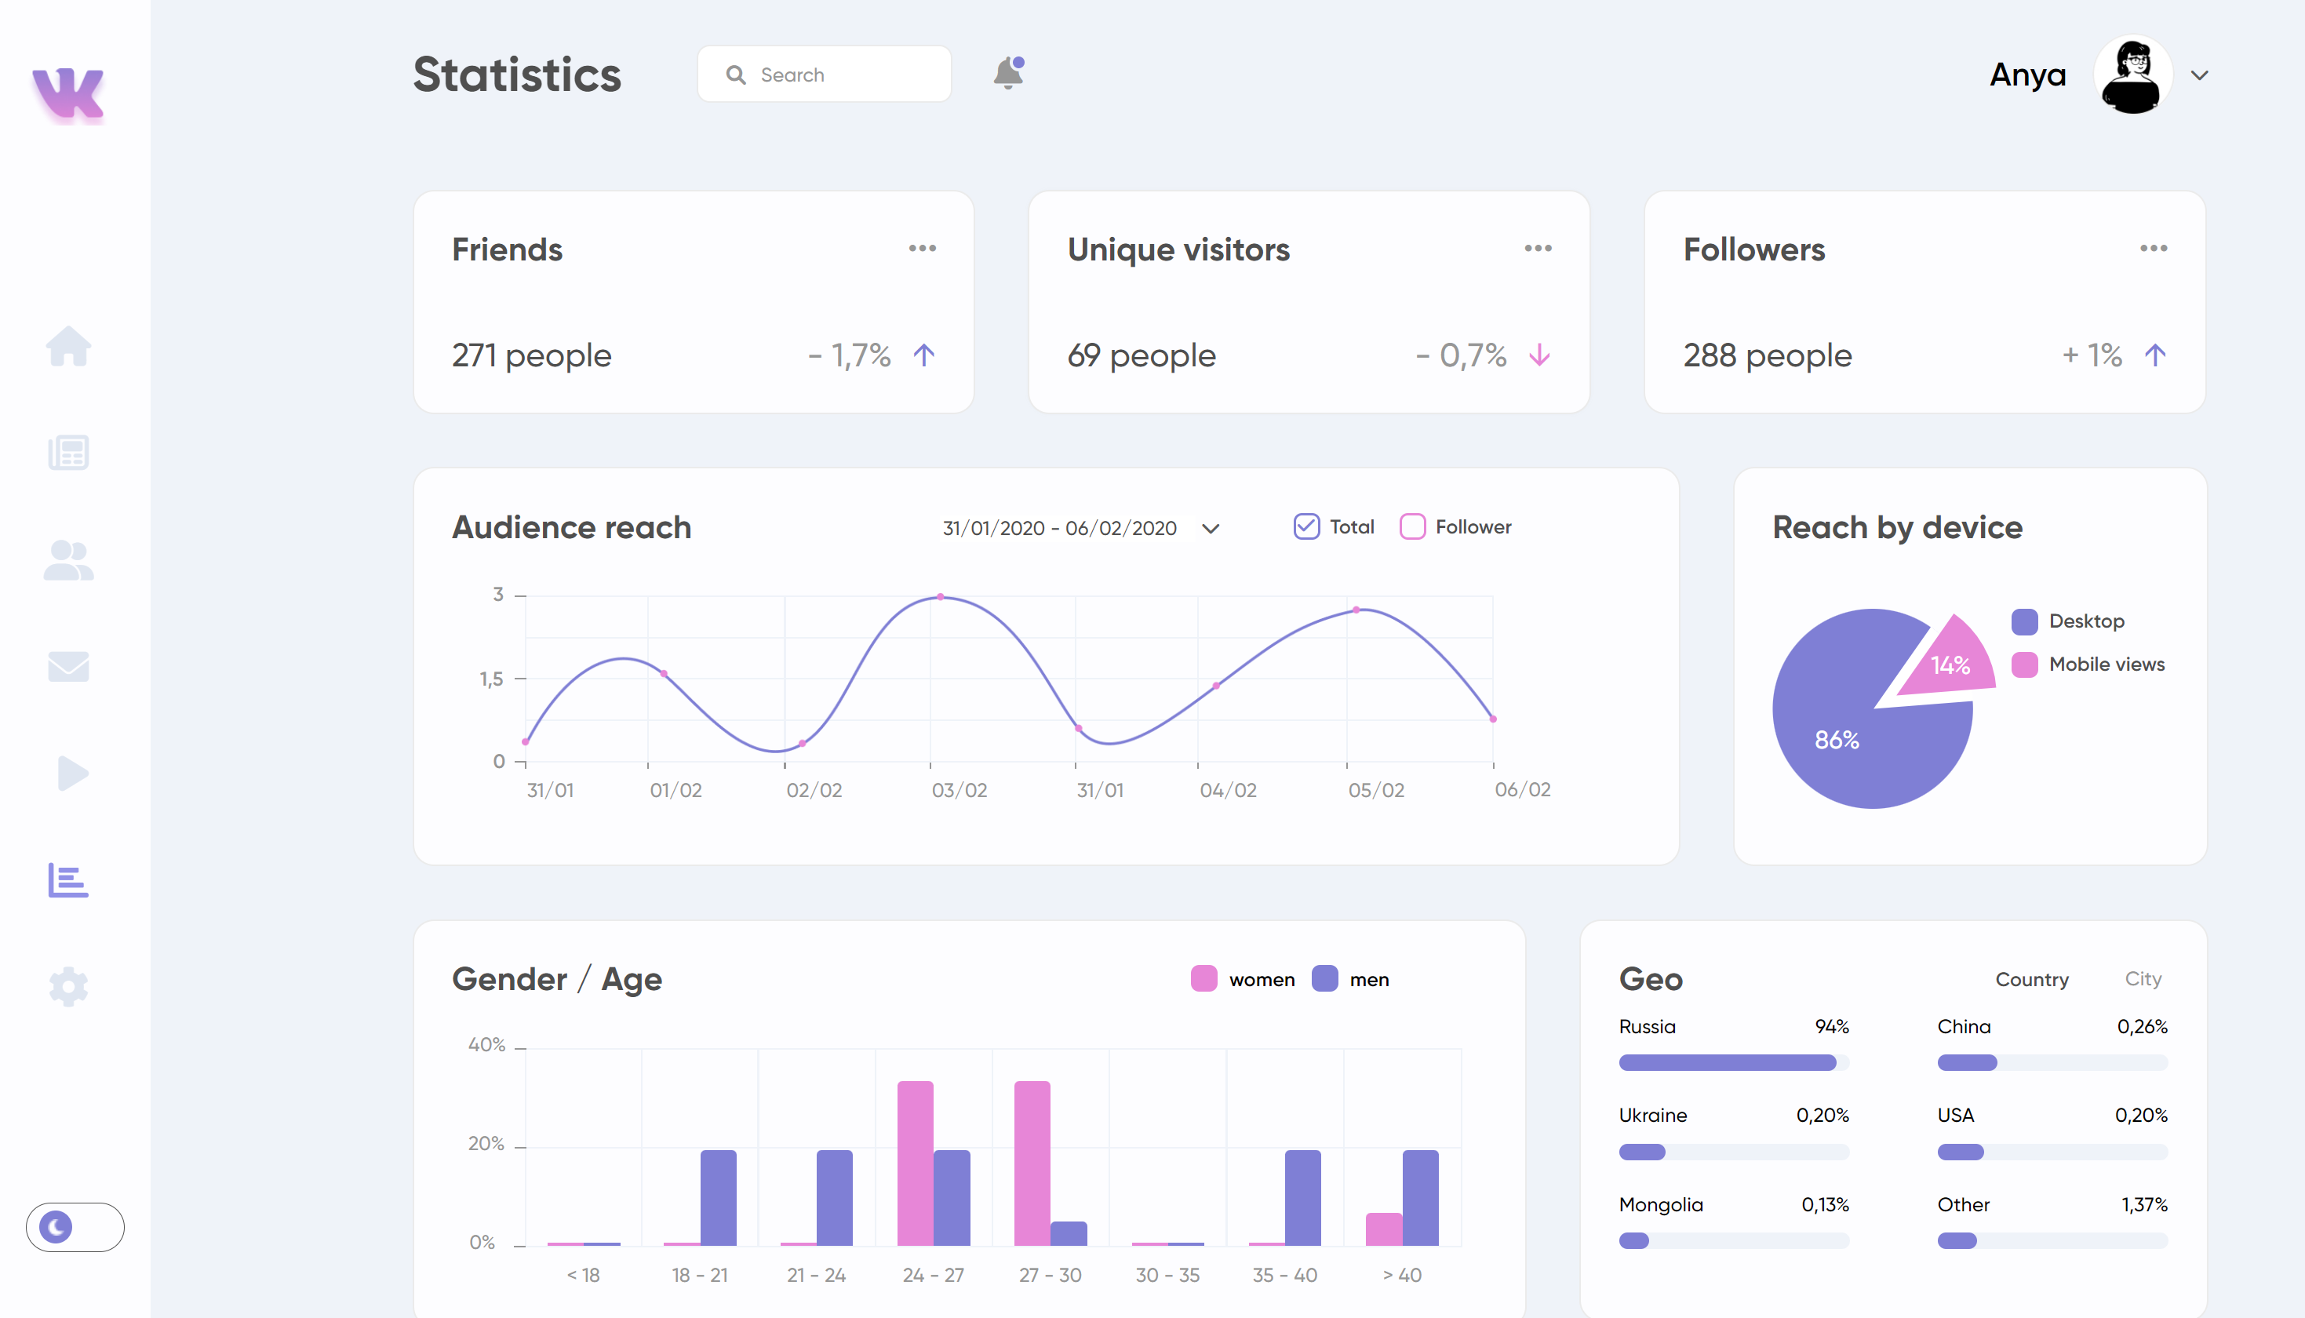Open the Home section from the sidebar
The image size is (2305, 1318).
coord(71,347)
